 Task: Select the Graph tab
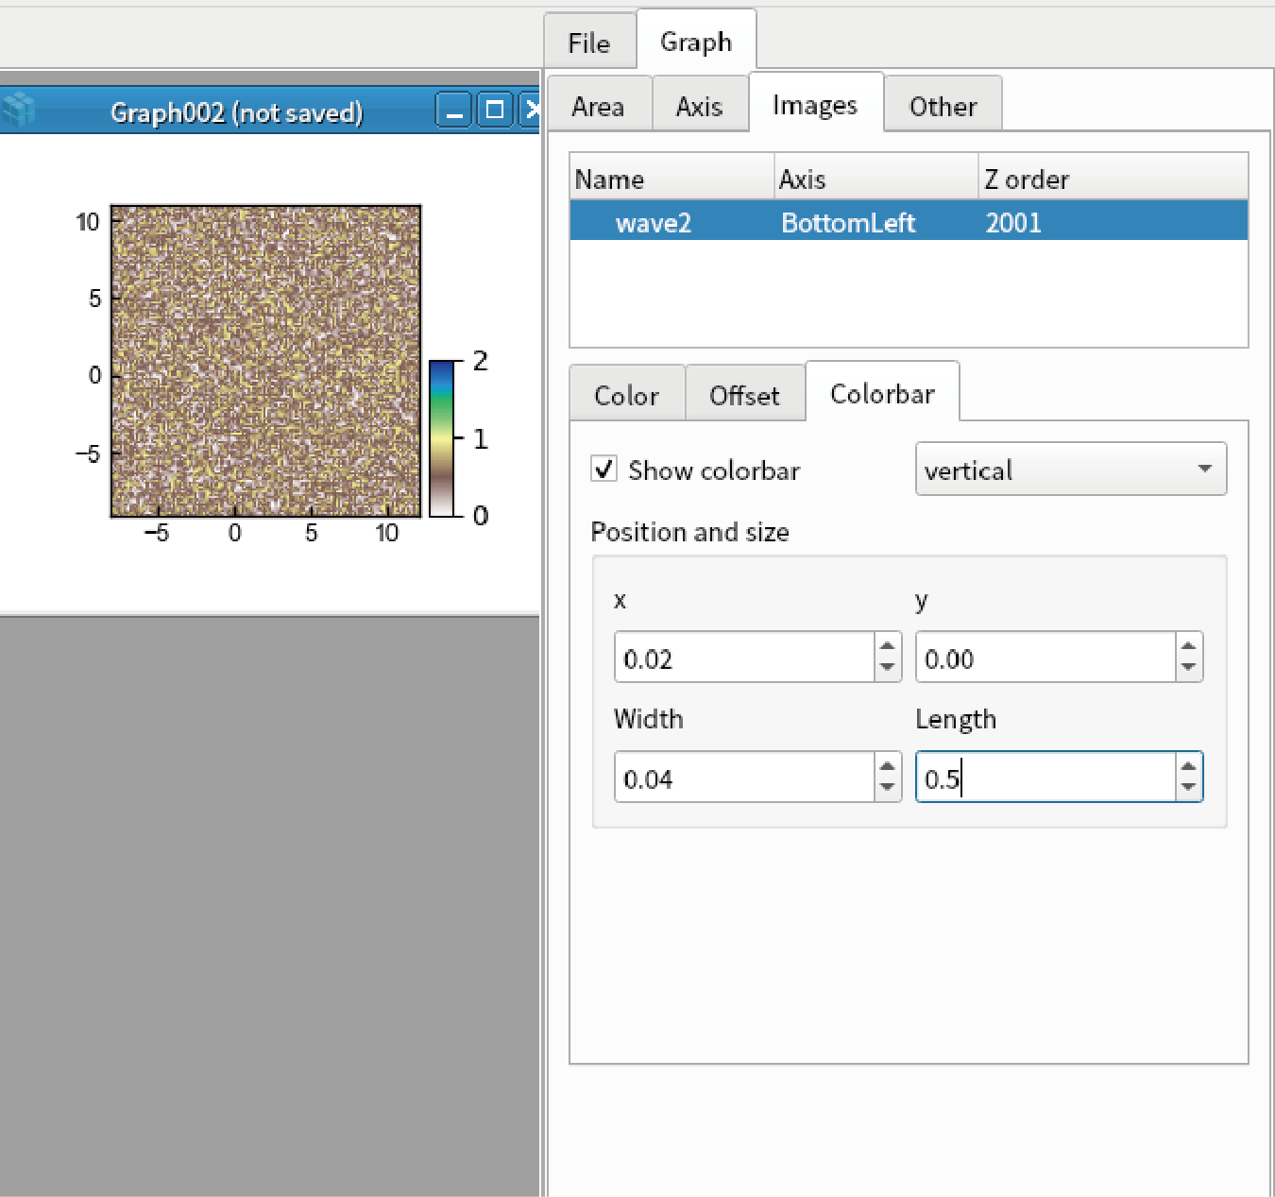pyautogui.click(x=696, y=42)
